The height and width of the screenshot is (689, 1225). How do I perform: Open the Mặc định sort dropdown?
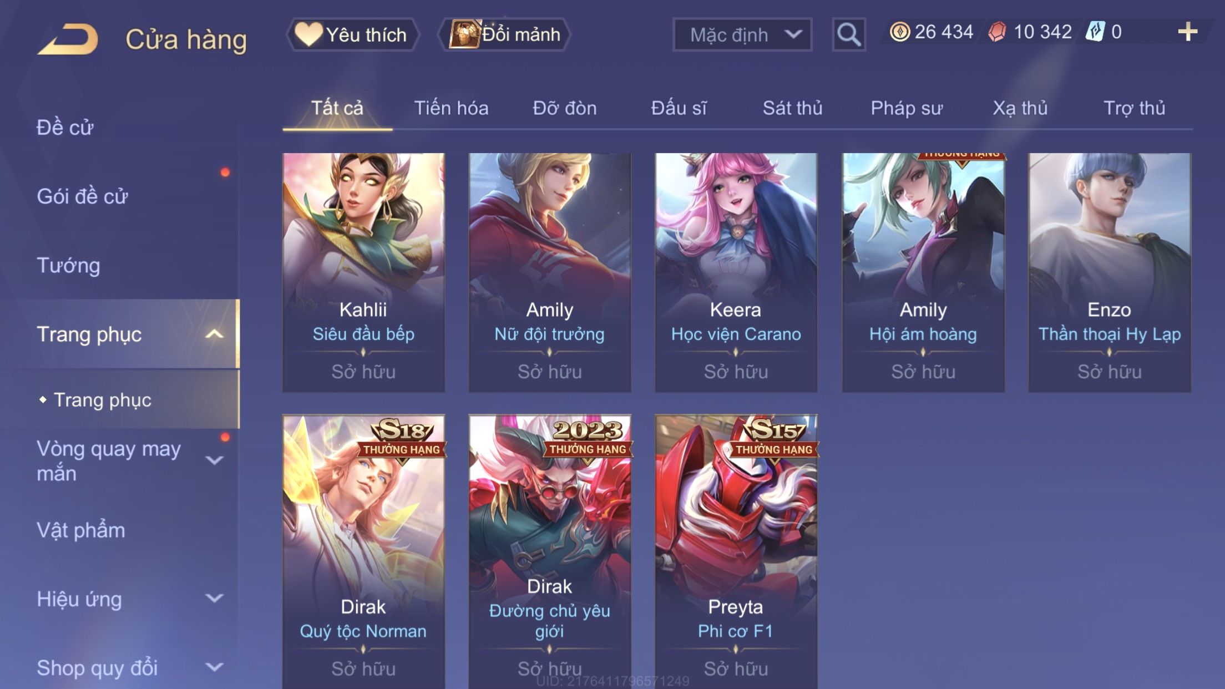742,34
